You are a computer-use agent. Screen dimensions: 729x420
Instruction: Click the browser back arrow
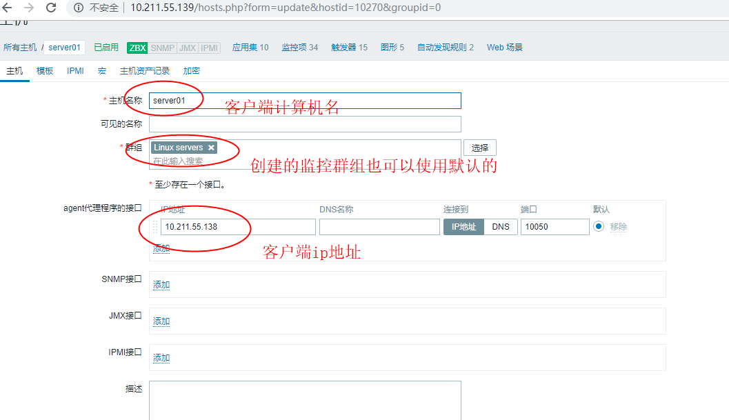(x=8, y=8)
